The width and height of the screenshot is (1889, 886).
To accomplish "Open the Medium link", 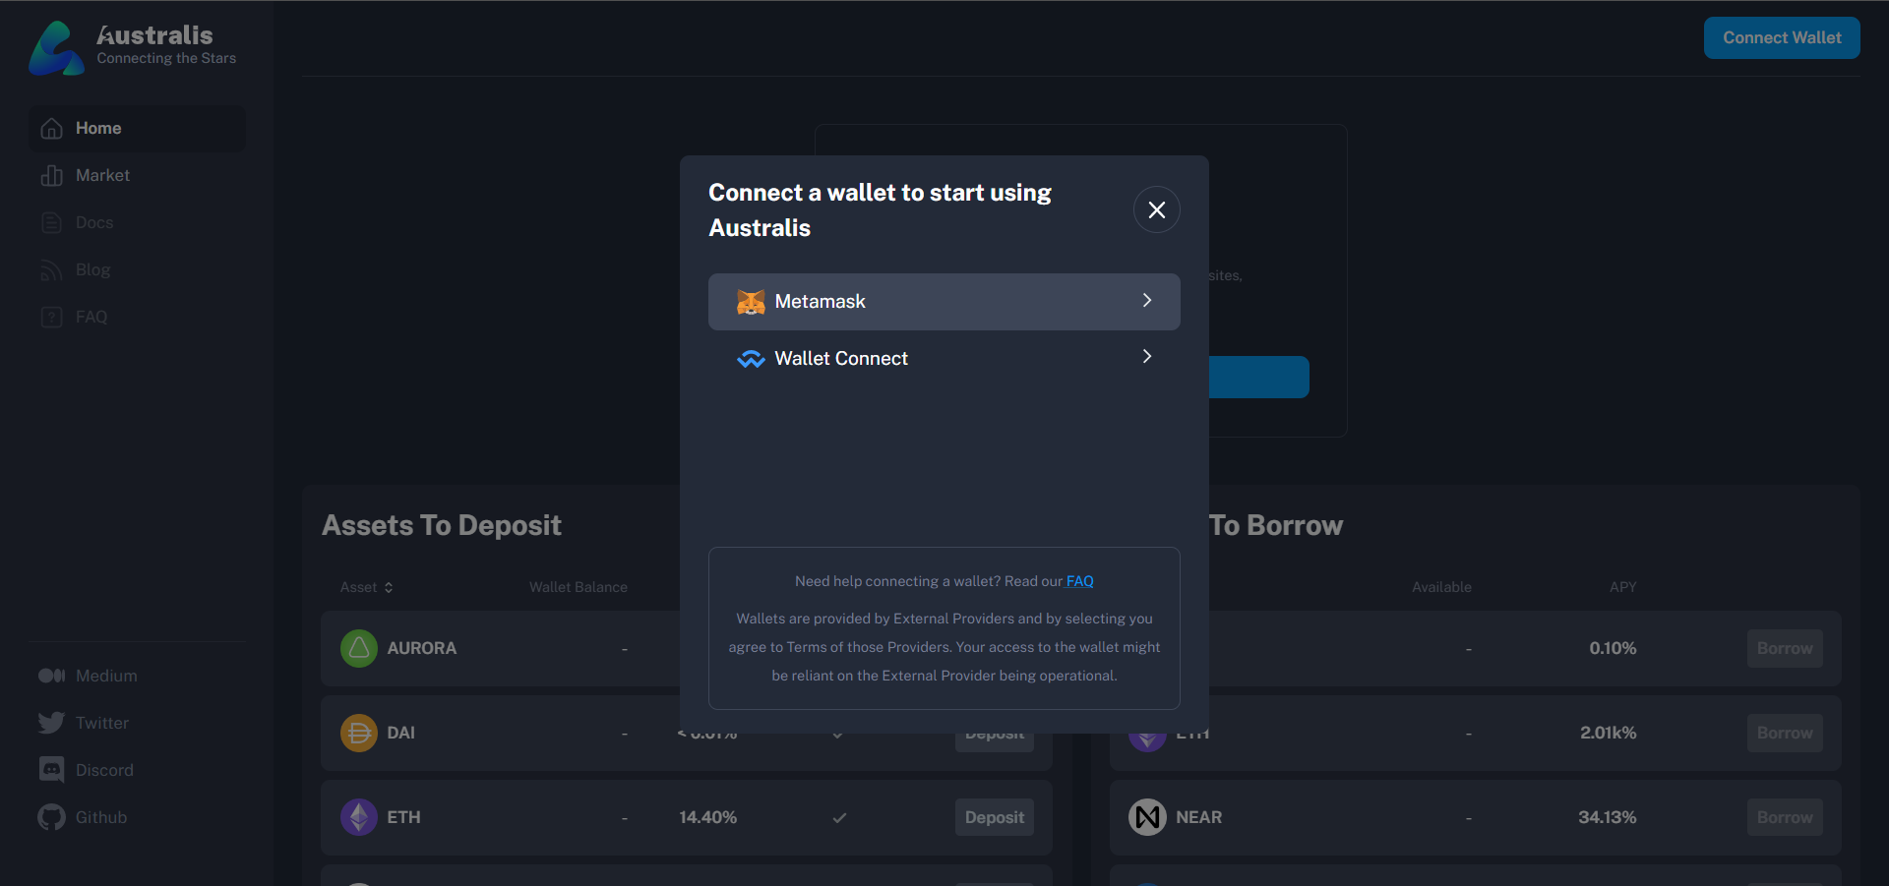I will point(106,676).
